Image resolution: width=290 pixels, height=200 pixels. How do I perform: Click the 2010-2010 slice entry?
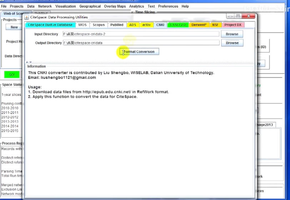pos(10,108)
